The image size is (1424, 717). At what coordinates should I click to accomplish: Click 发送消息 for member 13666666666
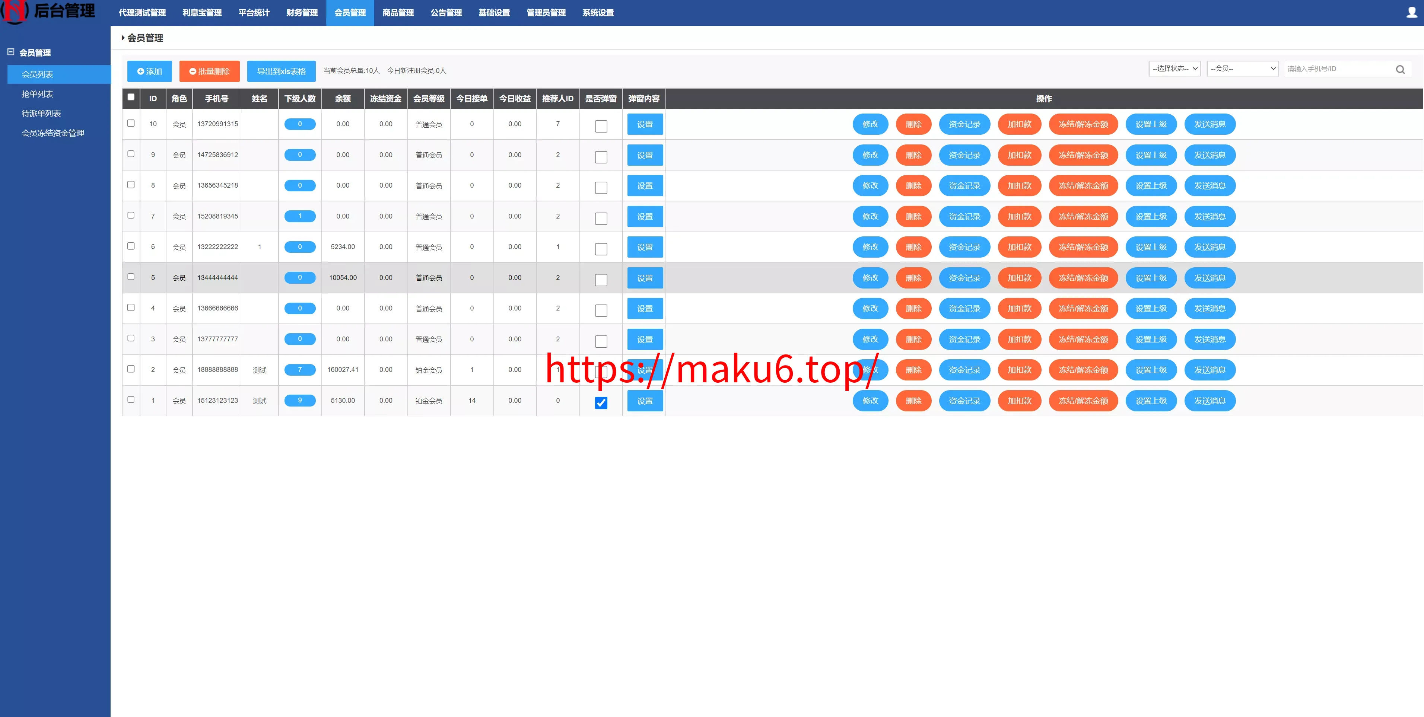click(x=1210, y=309)
